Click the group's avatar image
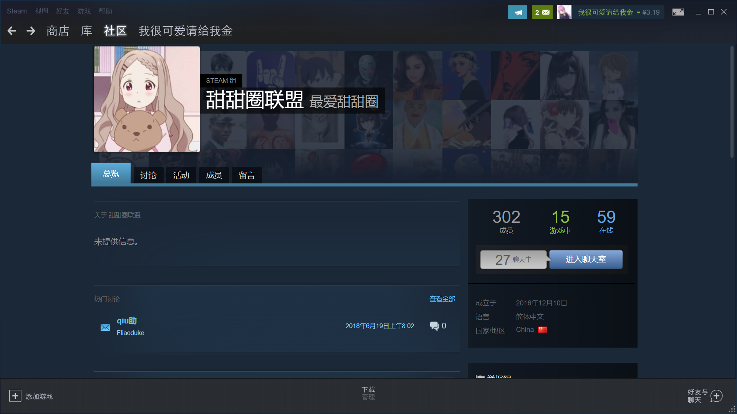 pyautogui.click(x=146, y=99)
